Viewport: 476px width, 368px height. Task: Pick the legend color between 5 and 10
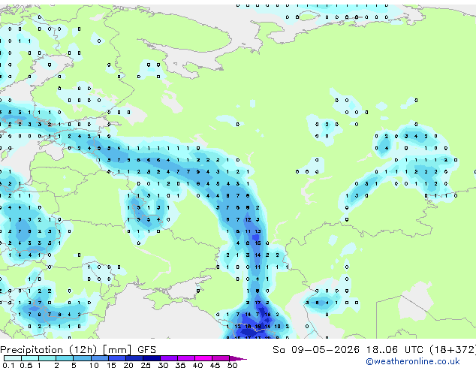82,358
